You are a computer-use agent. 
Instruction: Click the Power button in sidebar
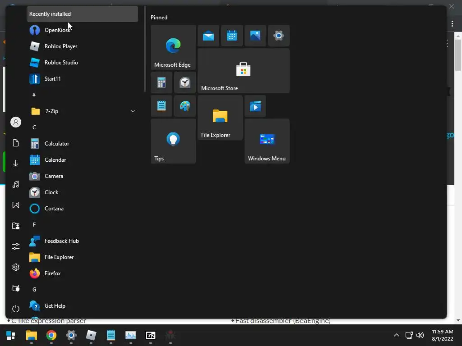pyautogui.click(x=16, y=309)
